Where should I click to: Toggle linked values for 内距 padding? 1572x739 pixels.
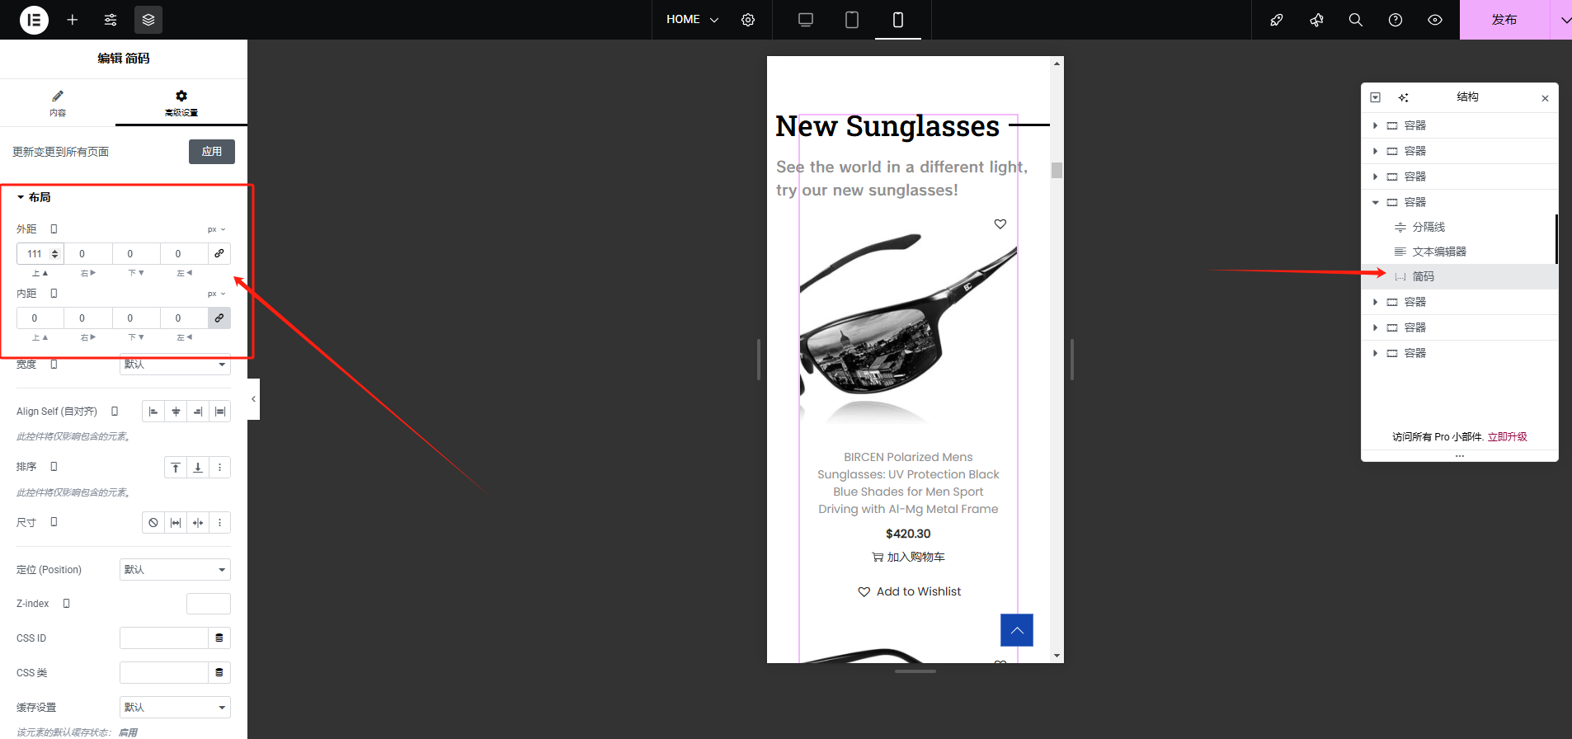click(x=219, y=318)
